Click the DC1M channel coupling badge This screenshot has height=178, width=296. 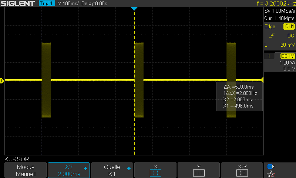pyautogui.click(x=288, y=56)
